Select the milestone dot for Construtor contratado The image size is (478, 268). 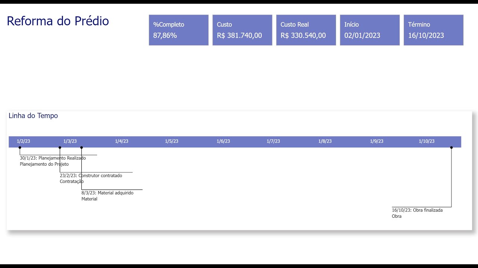[60, 148]
